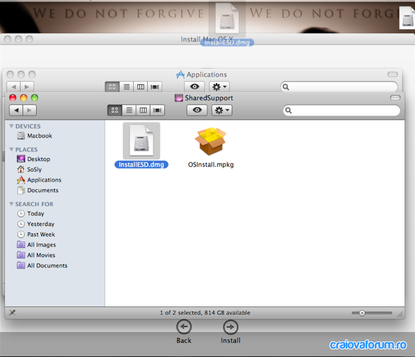The height and width of the screenshot is (357, 415).
Task: Click sidebar customize icon in status bar
Action: 12,313
